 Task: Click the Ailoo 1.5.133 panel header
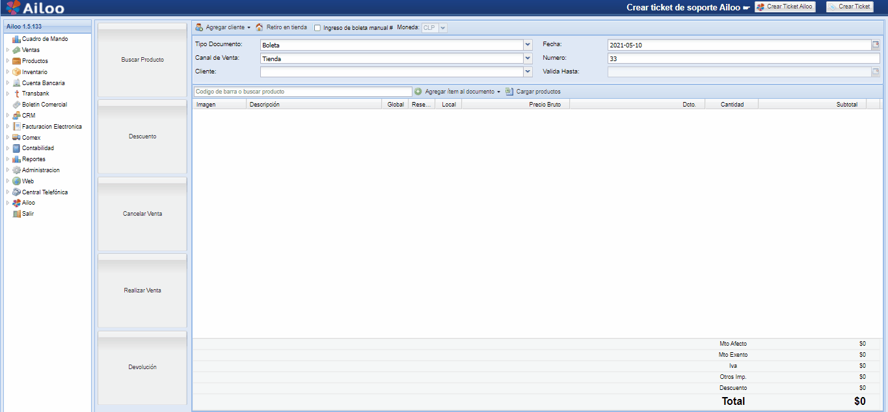[x=47, y=27]
